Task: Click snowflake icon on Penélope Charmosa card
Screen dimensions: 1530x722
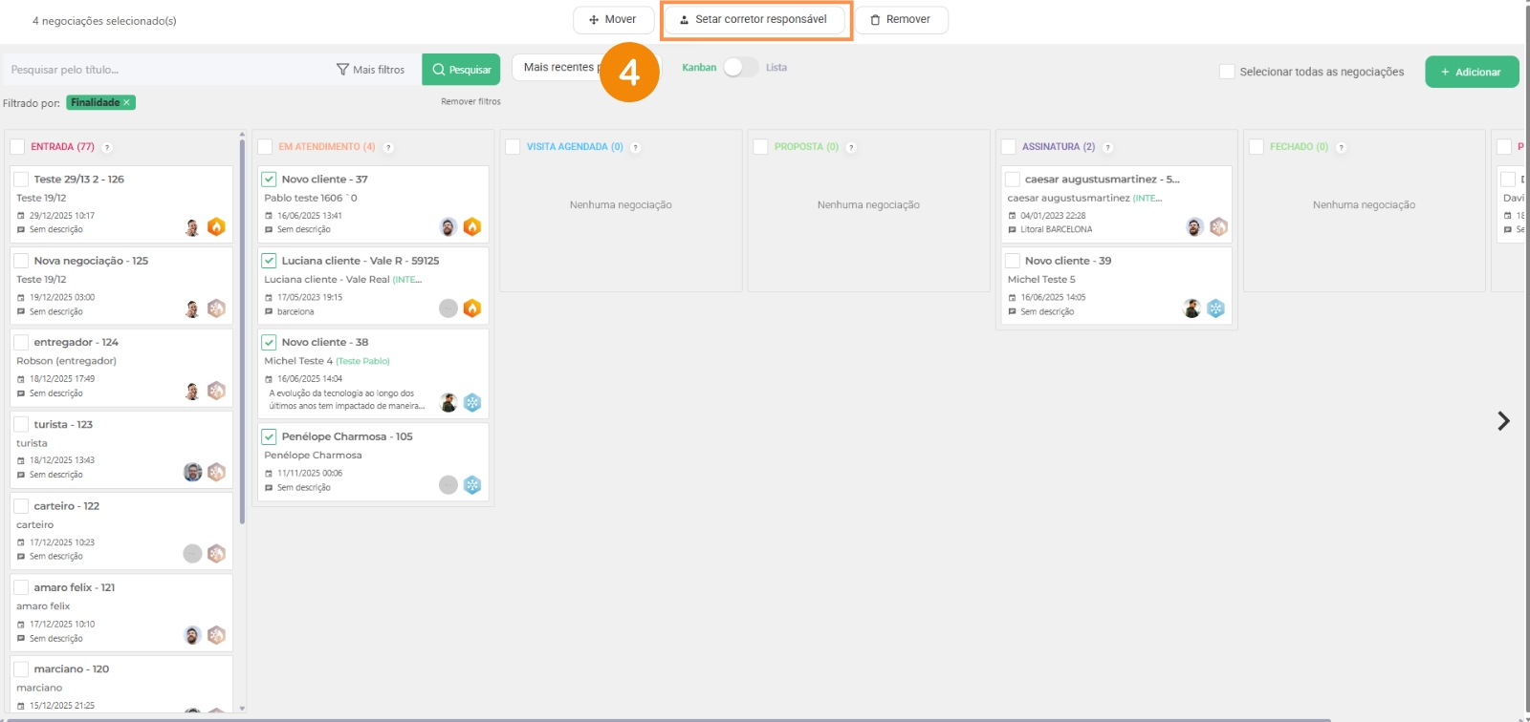Action: (472, 485)
